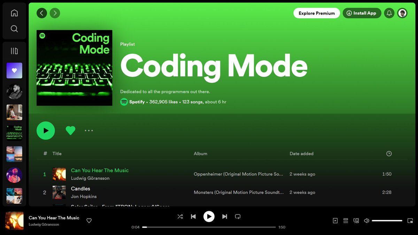Toggle shuffle playback
Screen dimensions: 418x235
pos(180,217)
